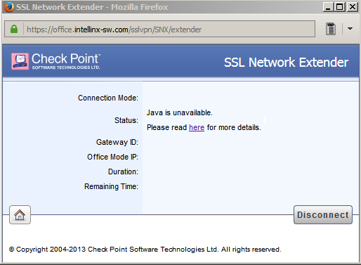This screenshot has height=265, width=361.
Task: Click the copyright notice text
Action: (x=145, y=250)
